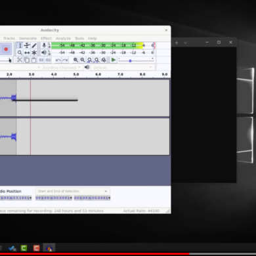Select the Time Shift tool
Viewport: 256px width, 256px height.
[27, 53]
